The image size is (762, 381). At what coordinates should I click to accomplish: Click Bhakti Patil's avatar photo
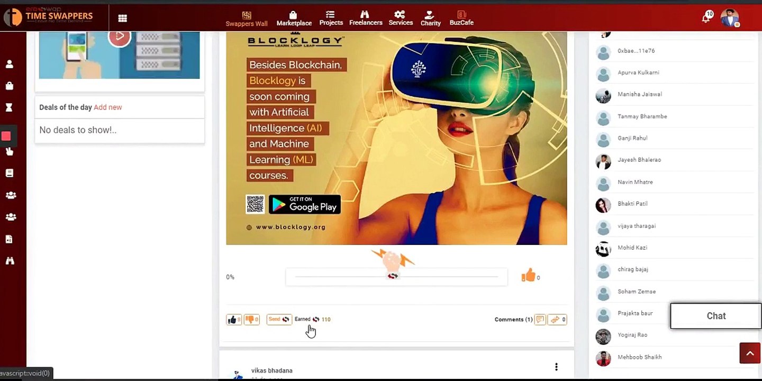603,205
